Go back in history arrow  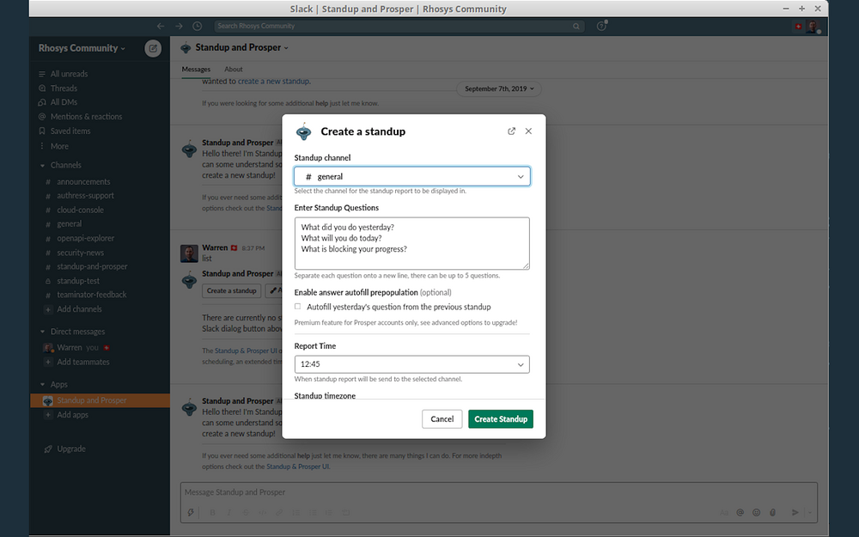point(161,26)
